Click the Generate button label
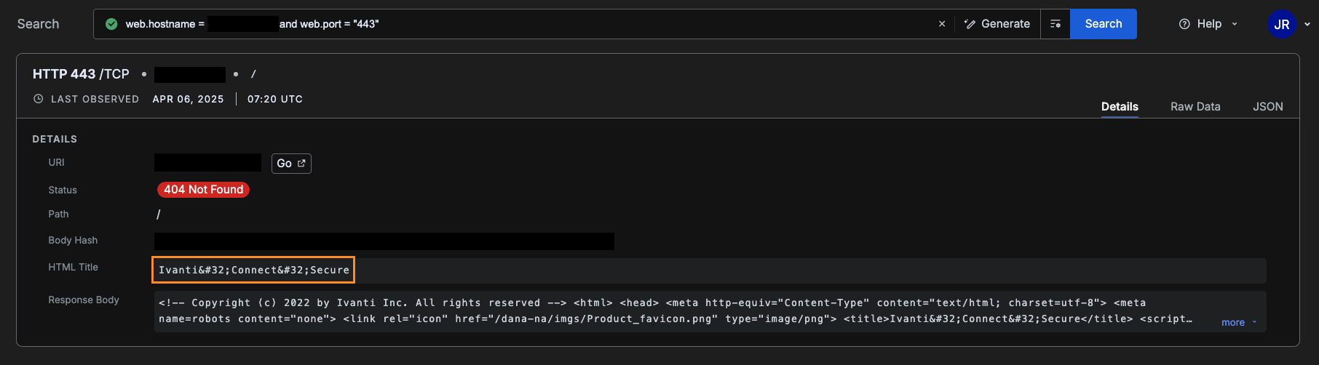Screen dimensions: 1319x365 [1005, 24]
